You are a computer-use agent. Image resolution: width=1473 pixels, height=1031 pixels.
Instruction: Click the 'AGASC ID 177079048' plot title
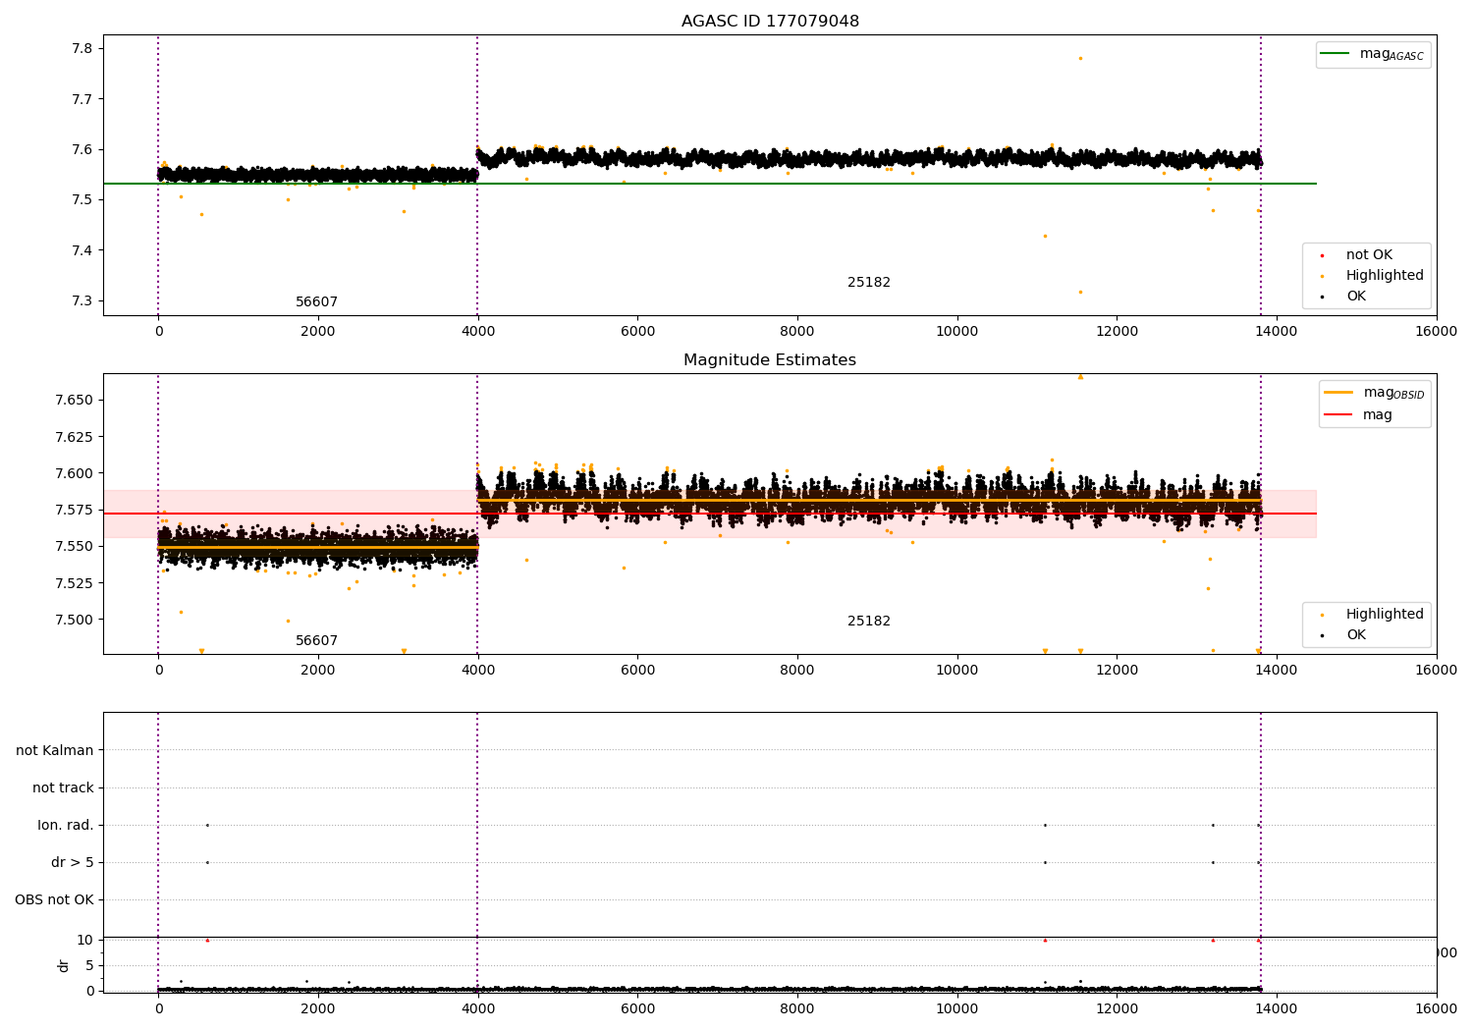(770, 22)
